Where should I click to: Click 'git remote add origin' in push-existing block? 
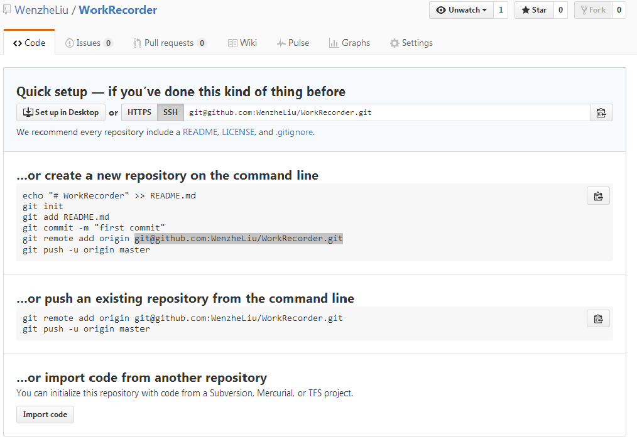click(x=76, y=318)
